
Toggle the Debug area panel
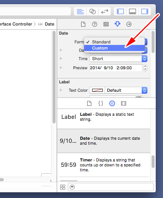coord(133,11)
